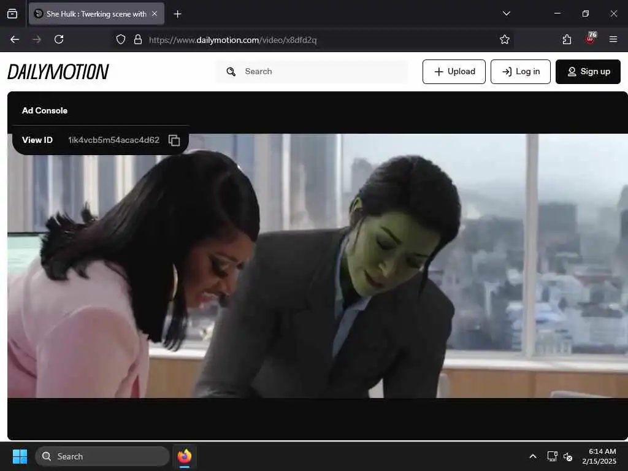Click the Sign up button
The height and width of the screenshot is (471, 628).
click(588, 72)
